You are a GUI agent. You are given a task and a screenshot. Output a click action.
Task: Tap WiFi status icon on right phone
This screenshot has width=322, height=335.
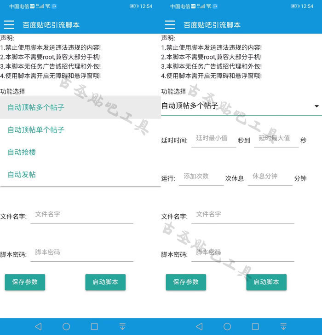tap(209, 6)
